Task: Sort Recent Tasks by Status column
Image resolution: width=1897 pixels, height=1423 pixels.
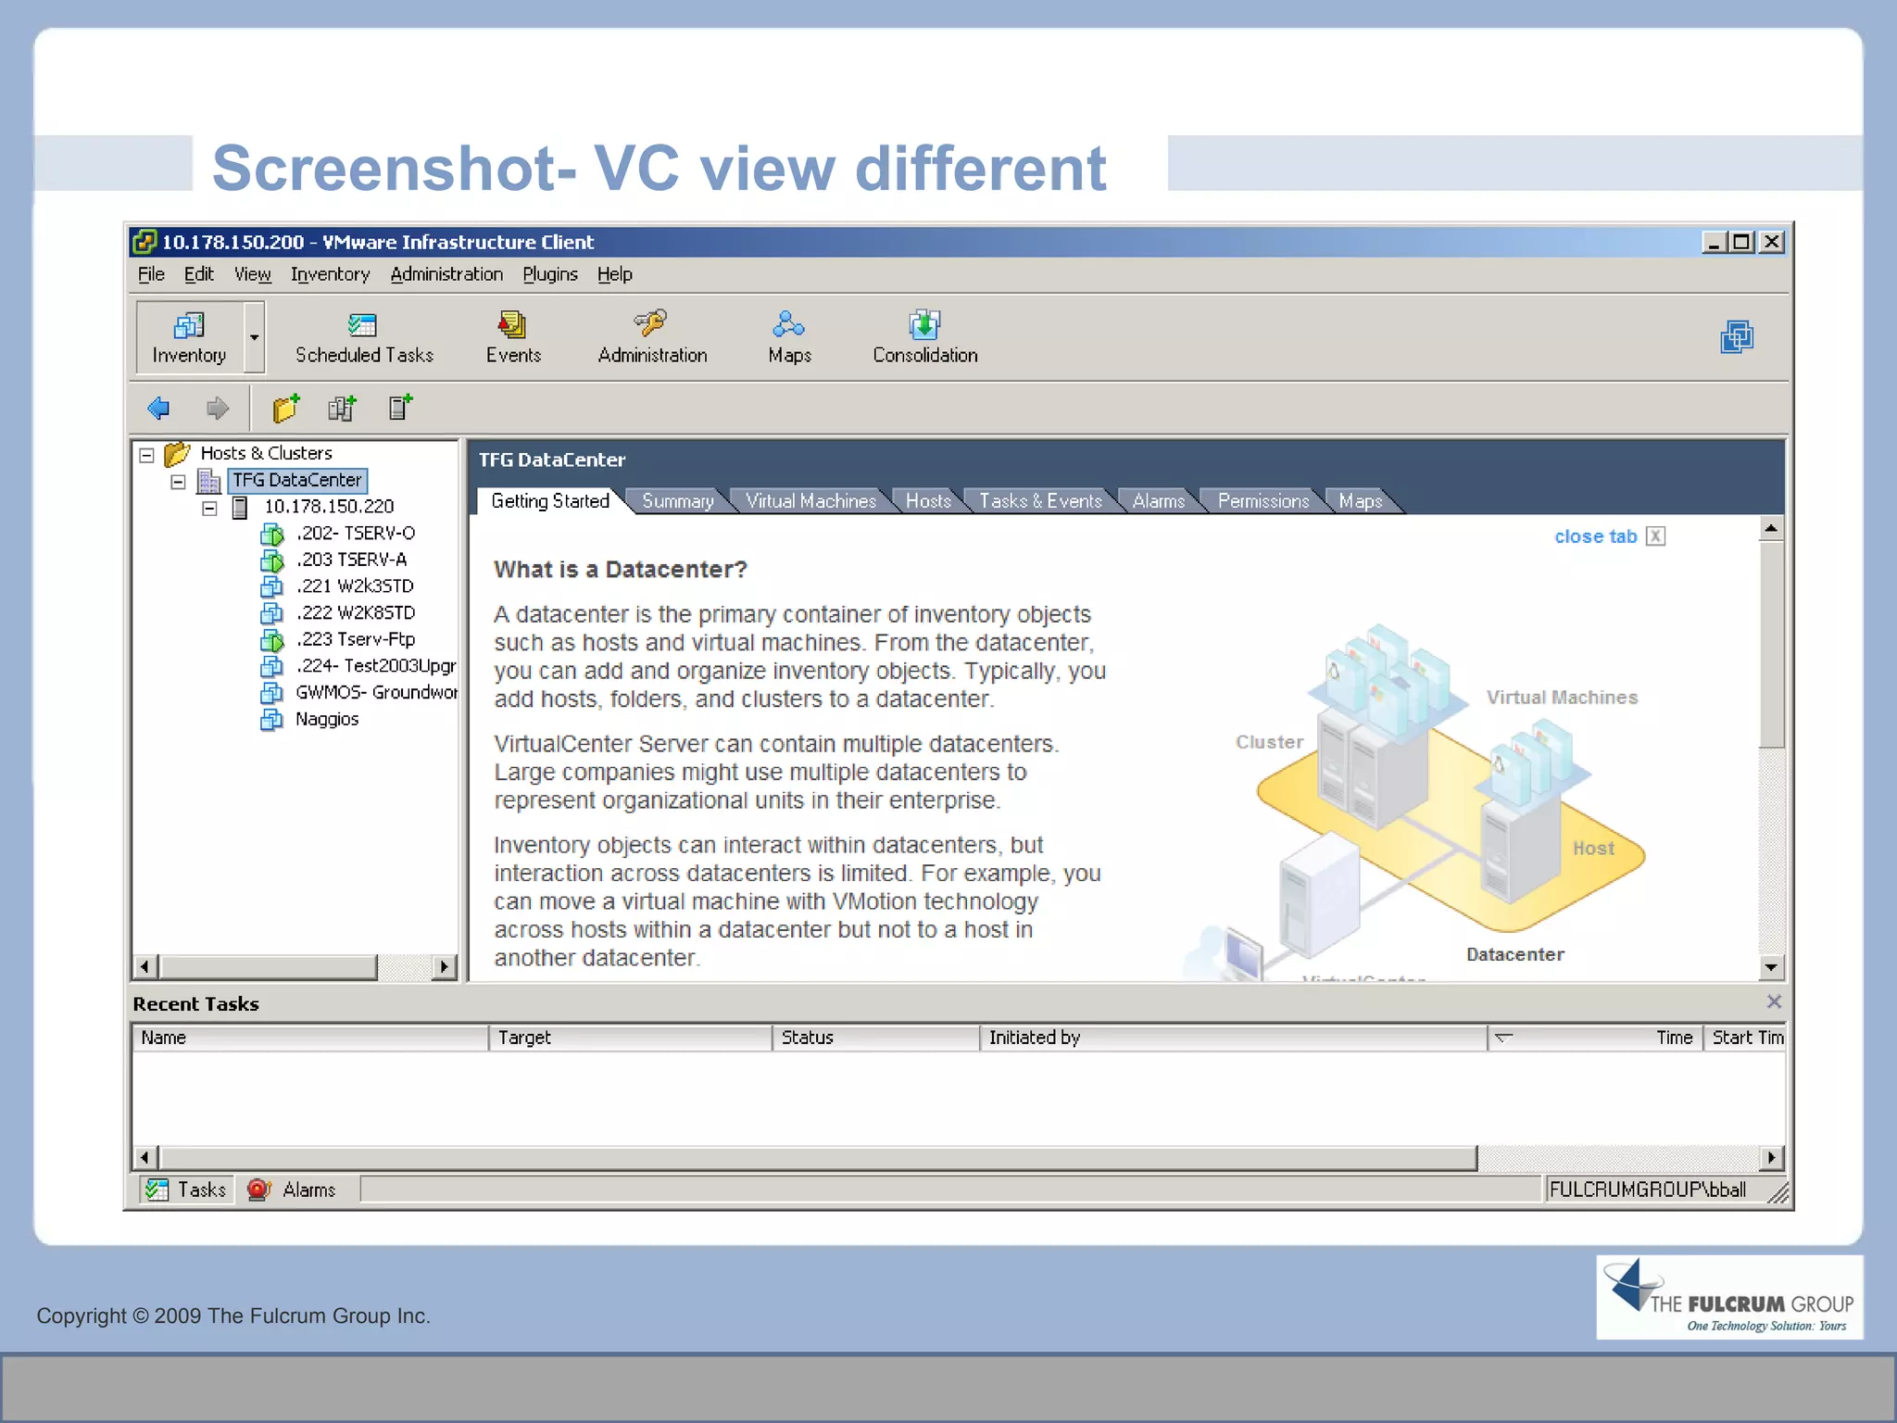Action: pyautogui.click(x=876, y=1038)
